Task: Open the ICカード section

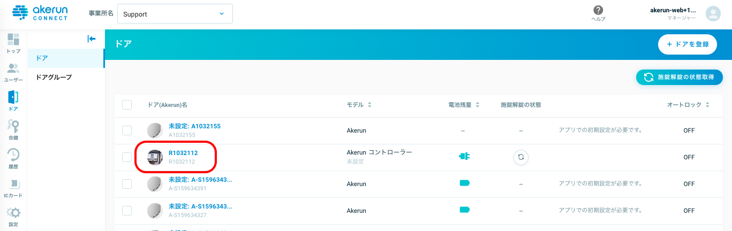Action: 13,188
